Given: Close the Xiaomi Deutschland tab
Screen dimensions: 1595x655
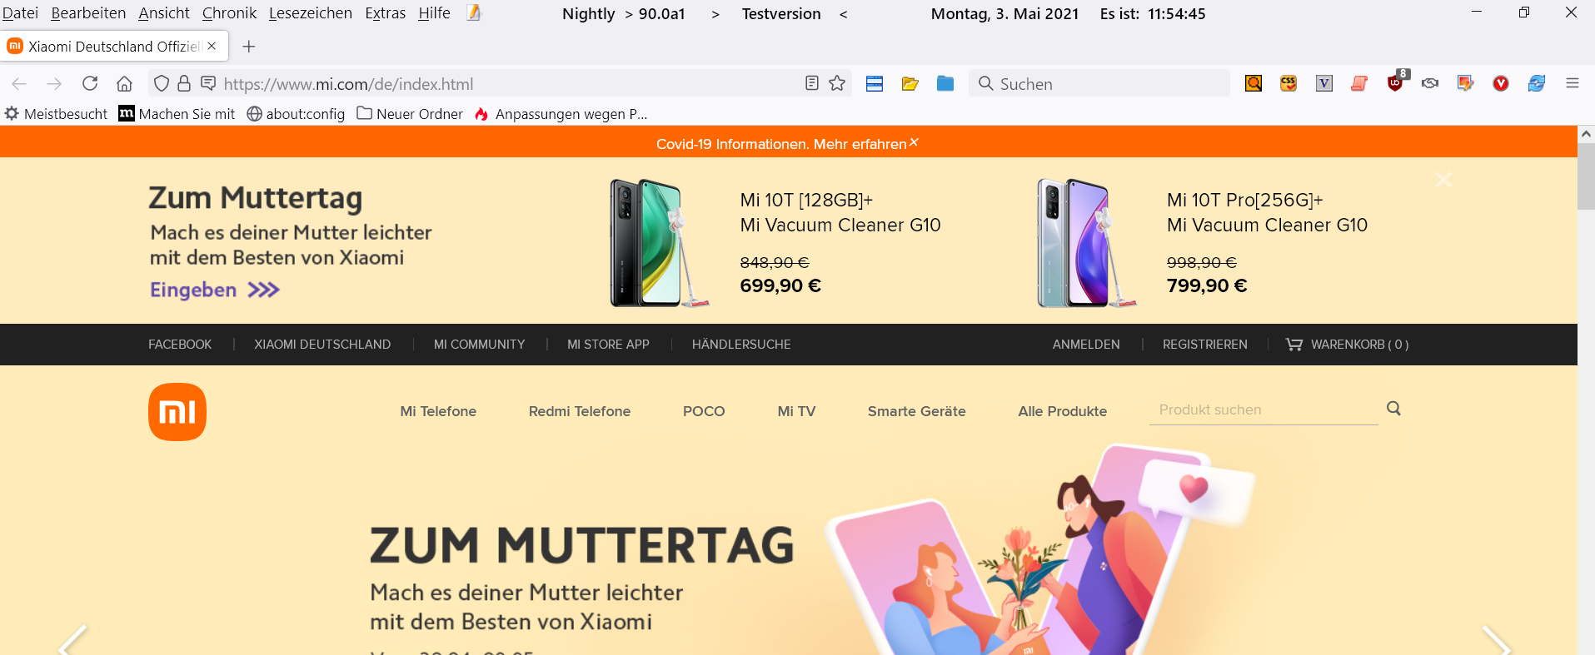Looking at the screenshot, I should (212, 46).
